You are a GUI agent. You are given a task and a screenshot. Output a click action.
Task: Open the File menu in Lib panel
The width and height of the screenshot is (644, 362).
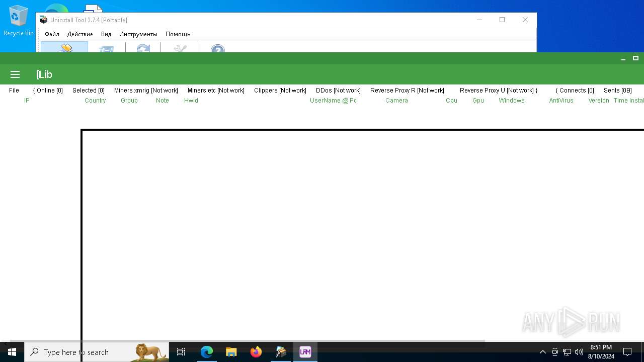click(x=14, y=90)
